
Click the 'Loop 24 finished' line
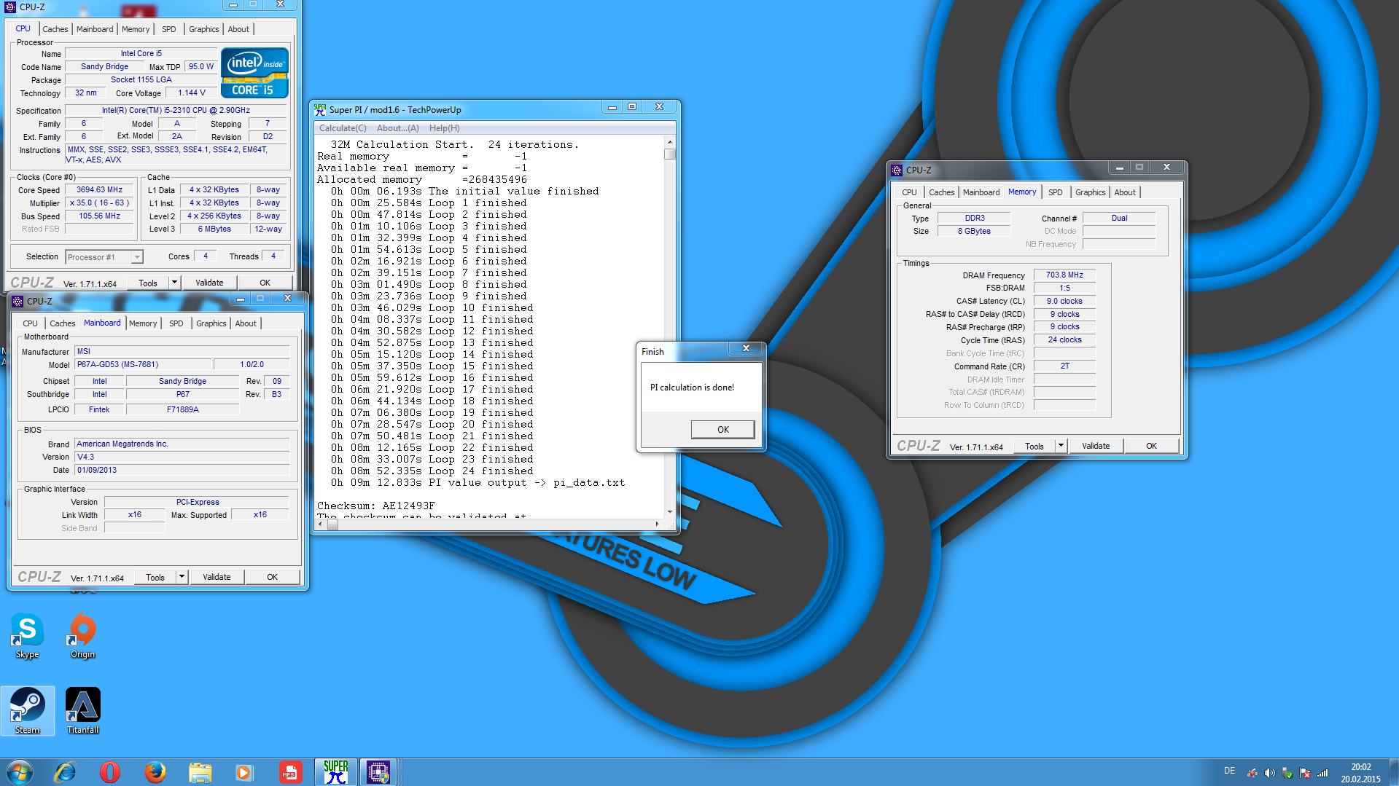pyautogui.click(x=432, y=471)
